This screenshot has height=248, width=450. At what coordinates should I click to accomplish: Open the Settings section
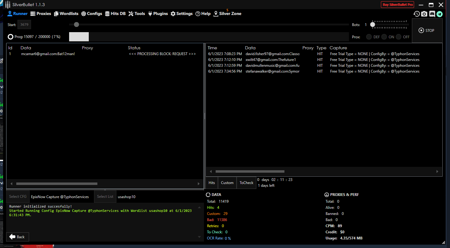coord(182,13)
